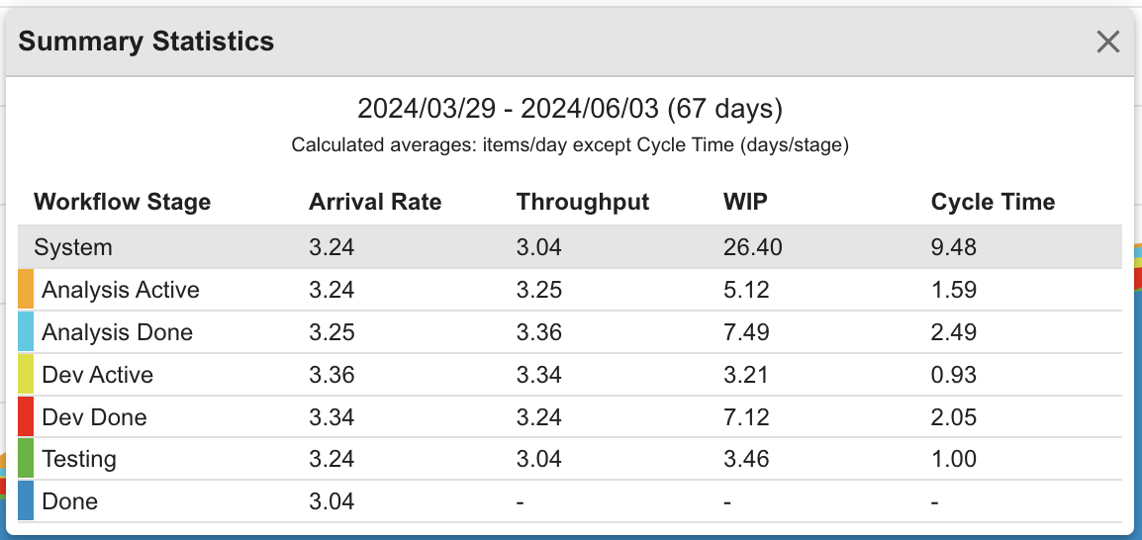This screenshot has width=1142, height=540.
Task: Click the date range heading text
Action: [x=570, y=108]
